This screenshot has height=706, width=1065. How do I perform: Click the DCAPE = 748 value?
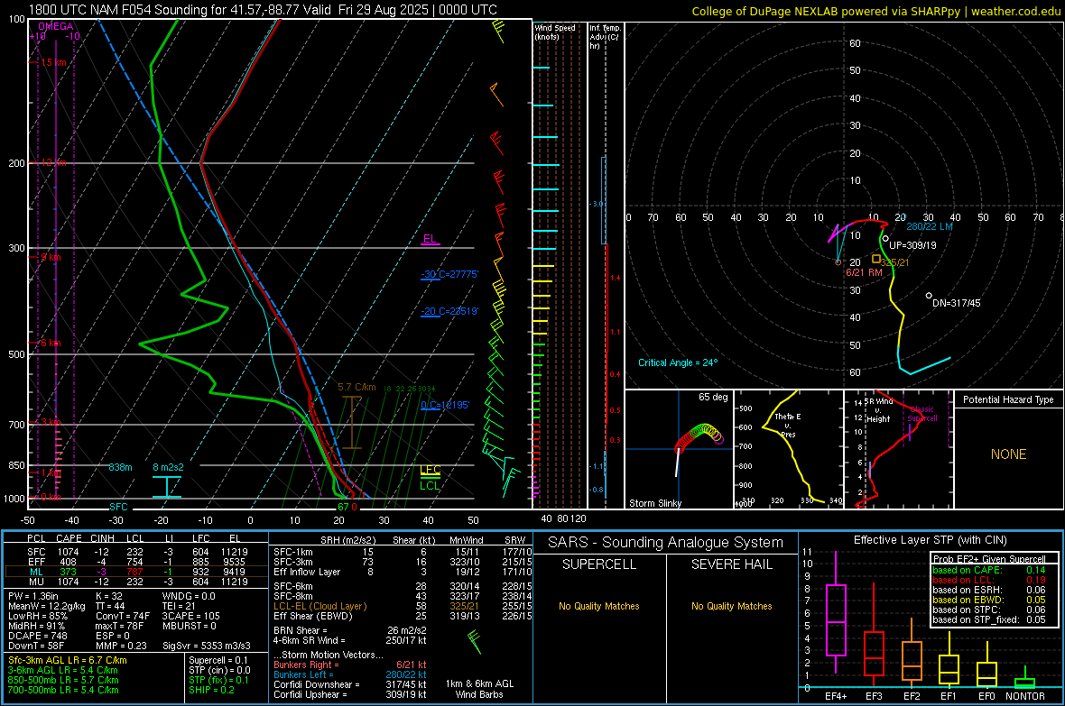pyautogui.click(x=37, y=636)
